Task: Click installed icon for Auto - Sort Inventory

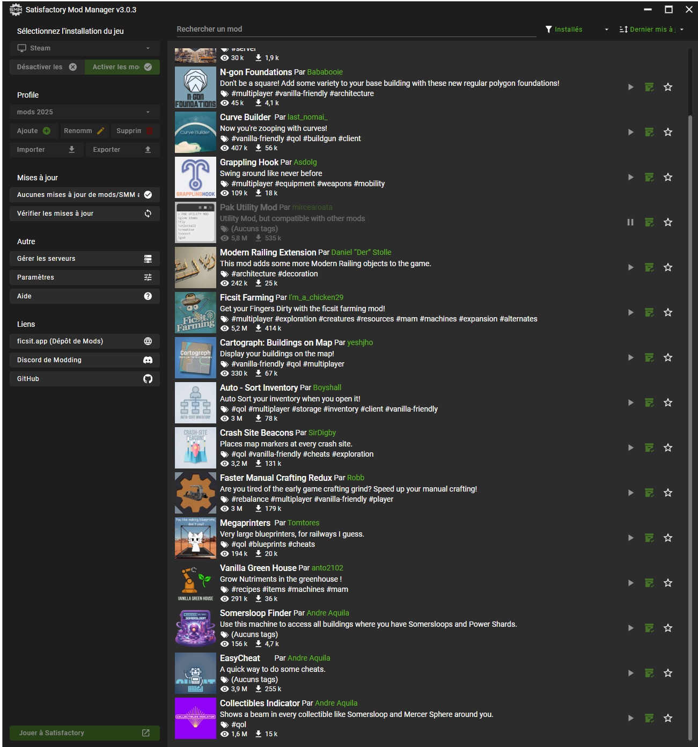Action: click(649, 402)
